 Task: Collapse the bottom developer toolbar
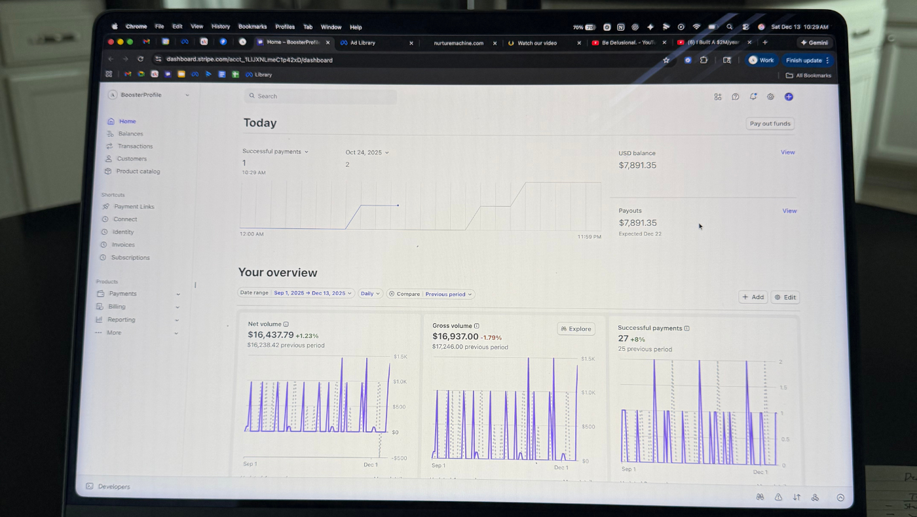pyautogui.click(x=840, y=497)
